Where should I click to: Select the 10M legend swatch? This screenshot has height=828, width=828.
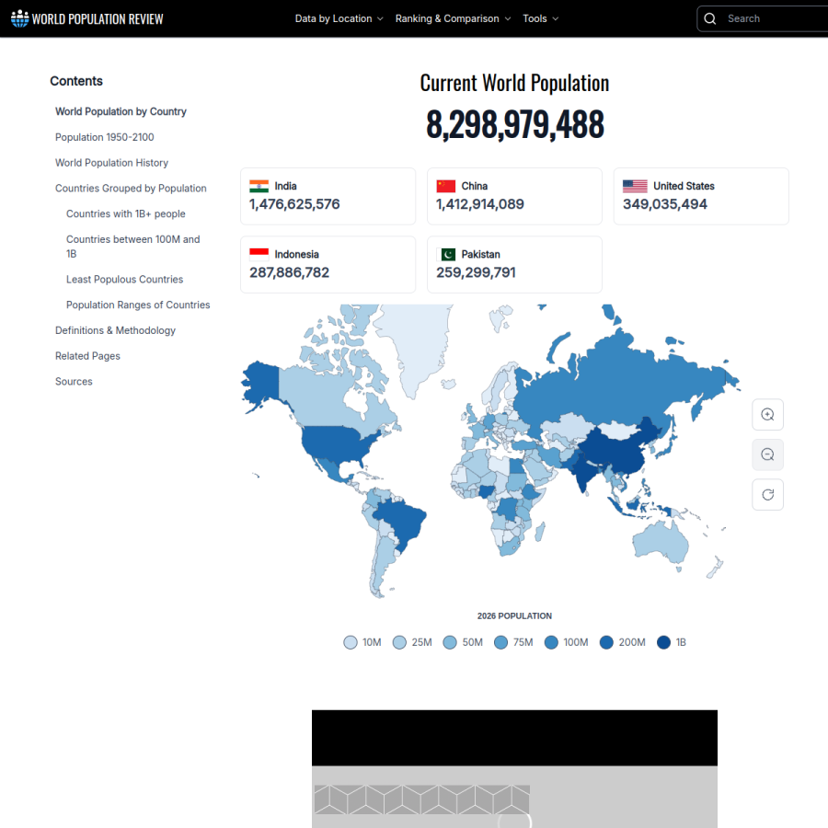click(351, 642)
